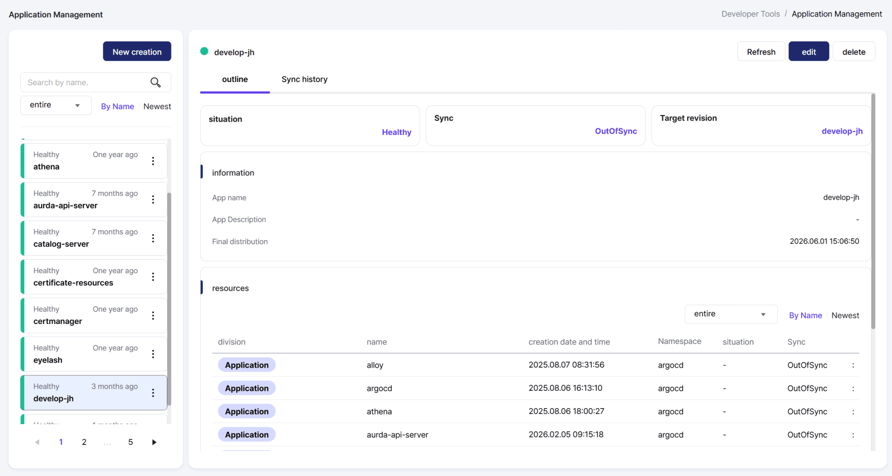Open Developer Tools breadcrumb link
This screenshot has width=892, height=476.
pyautogui.click(x=750, y=14)
